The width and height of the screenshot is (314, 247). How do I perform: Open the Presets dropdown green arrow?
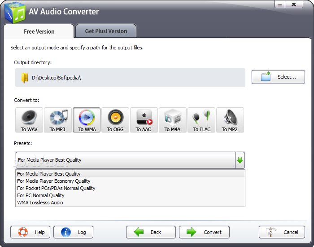[x=240, y=160]
